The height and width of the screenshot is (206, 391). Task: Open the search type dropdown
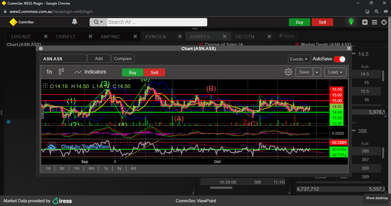pos(98,22)
